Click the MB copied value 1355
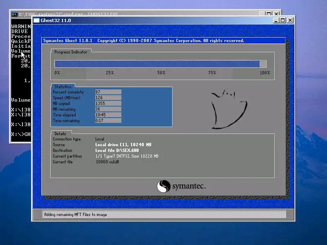This screenshot has width=327, height=245. click(x=108, y=103)
